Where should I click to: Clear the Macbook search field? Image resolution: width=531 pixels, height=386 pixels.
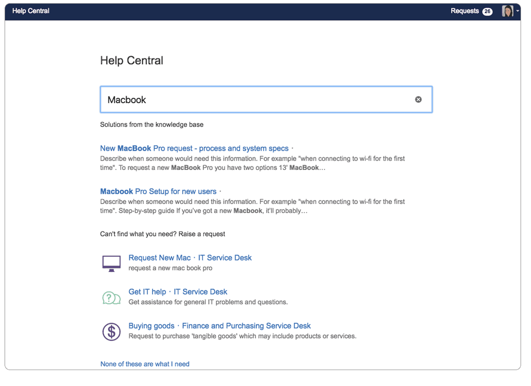(x=418, y=99)
